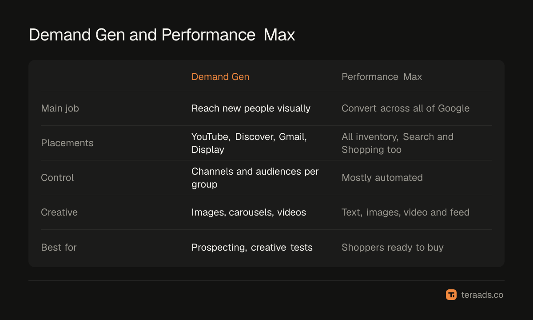Viewport: 533px width, 320px height.
Task: Click the teraads orange logo icon
Action: 451,295
